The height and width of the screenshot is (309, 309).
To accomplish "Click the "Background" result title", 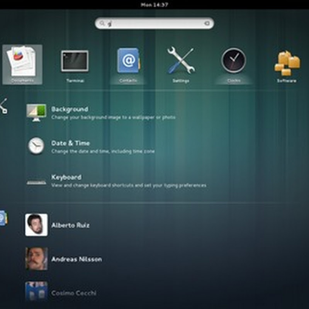I will 70,109.
